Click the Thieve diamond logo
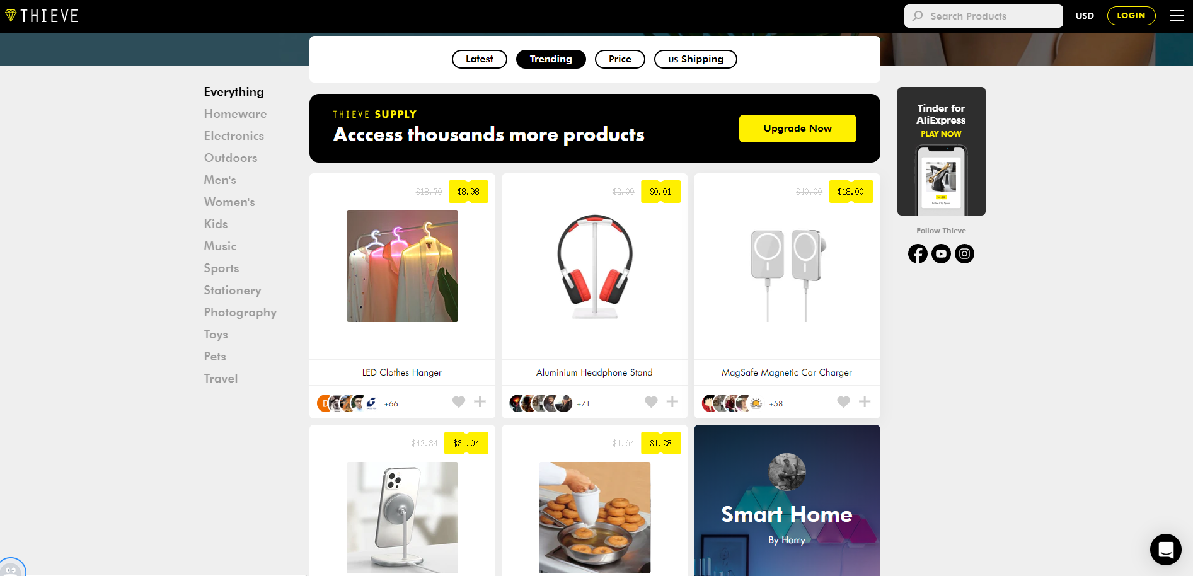Viewport: 1193px width, 576px height. (11, 16)
